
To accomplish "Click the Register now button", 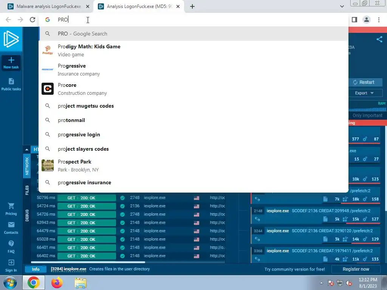I will click(356, 269).
